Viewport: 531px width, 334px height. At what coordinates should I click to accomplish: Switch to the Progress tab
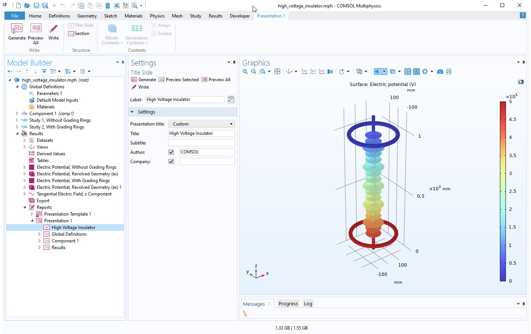288,304
